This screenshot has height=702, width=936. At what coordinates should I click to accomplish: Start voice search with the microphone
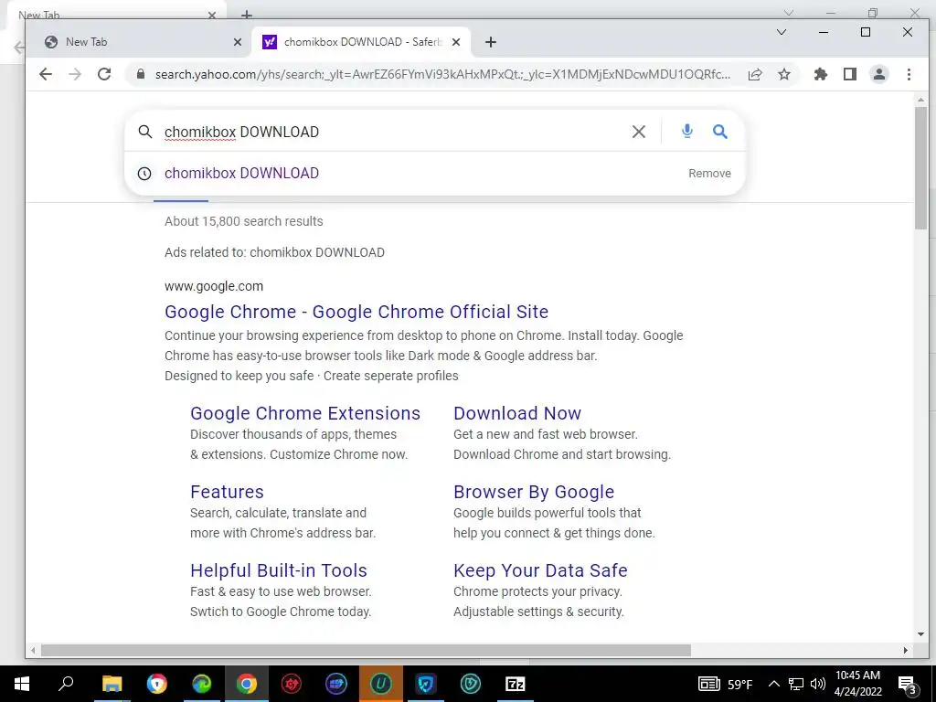tap(687, 132)
